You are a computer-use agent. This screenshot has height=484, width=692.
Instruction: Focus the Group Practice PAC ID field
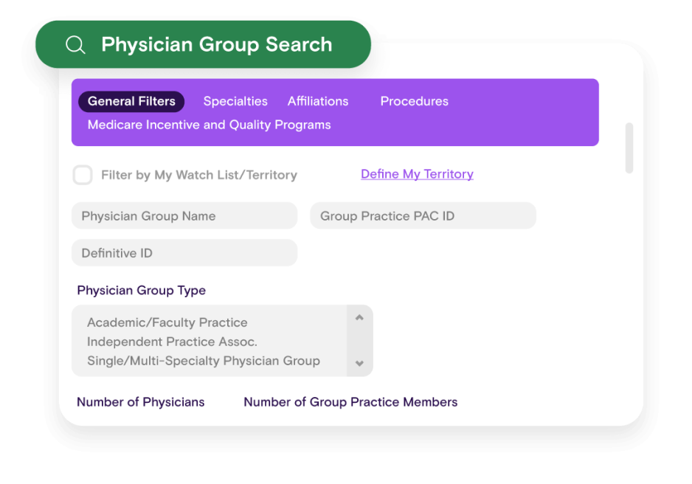pos(423,215)
